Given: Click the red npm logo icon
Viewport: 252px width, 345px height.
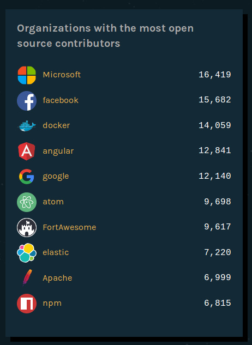Looking at the screenshot, I should tap(27, 303).
